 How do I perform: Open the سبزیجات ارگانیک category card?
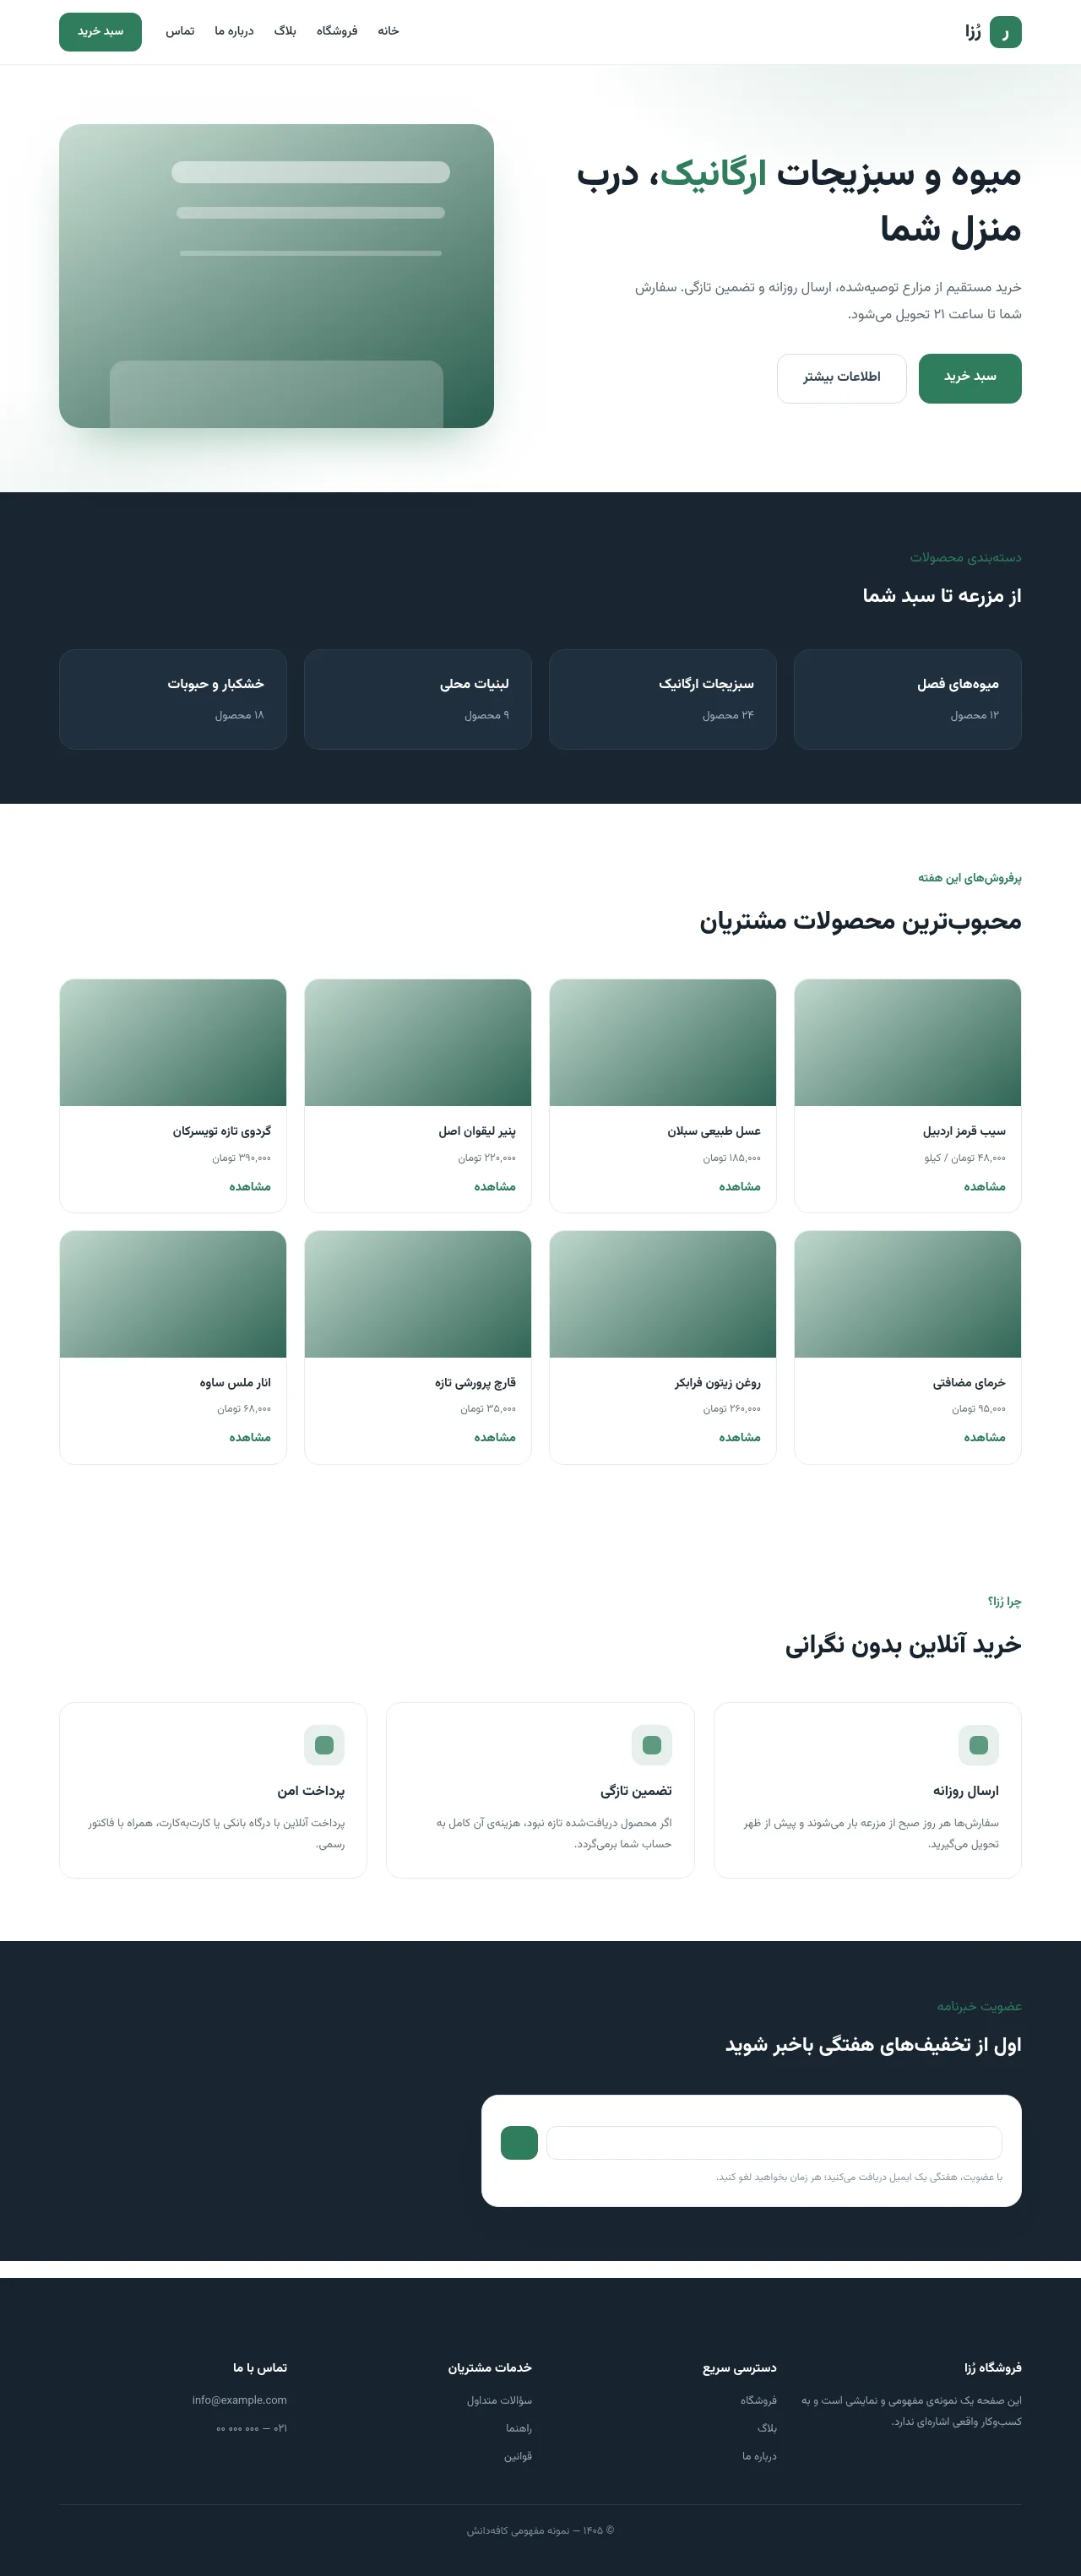pos(662,699)
